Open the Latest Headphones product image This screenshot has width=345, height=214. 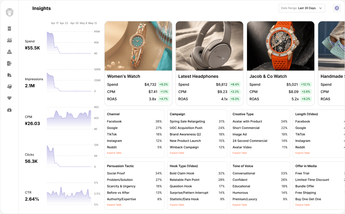209,46
